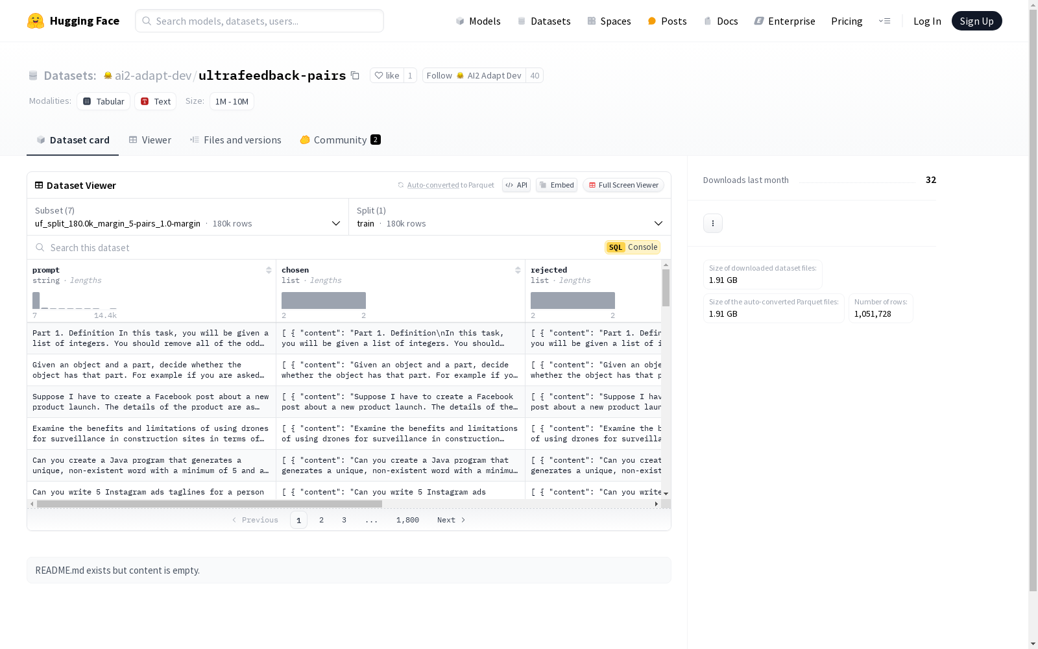This screenshot has height=649, width=1038.
Task: Click the prompt column lengths histogram
Action: [x=75, y=300]
